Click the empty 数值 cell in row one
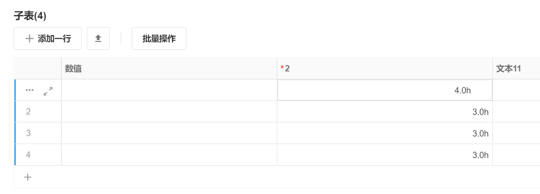This screenshot has width=540, height=194. 169,90
